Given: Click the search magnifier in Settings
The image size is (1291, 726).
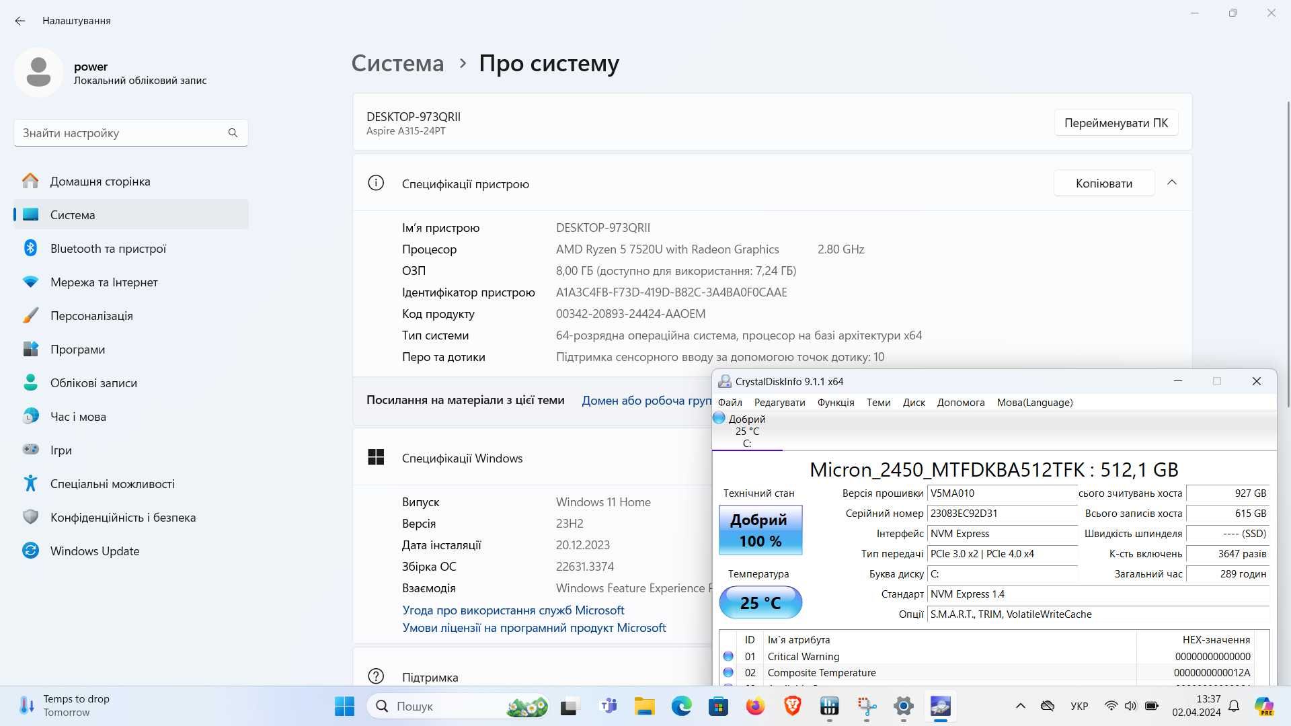Looking at the screenshot, I should [x=233, y=133].
